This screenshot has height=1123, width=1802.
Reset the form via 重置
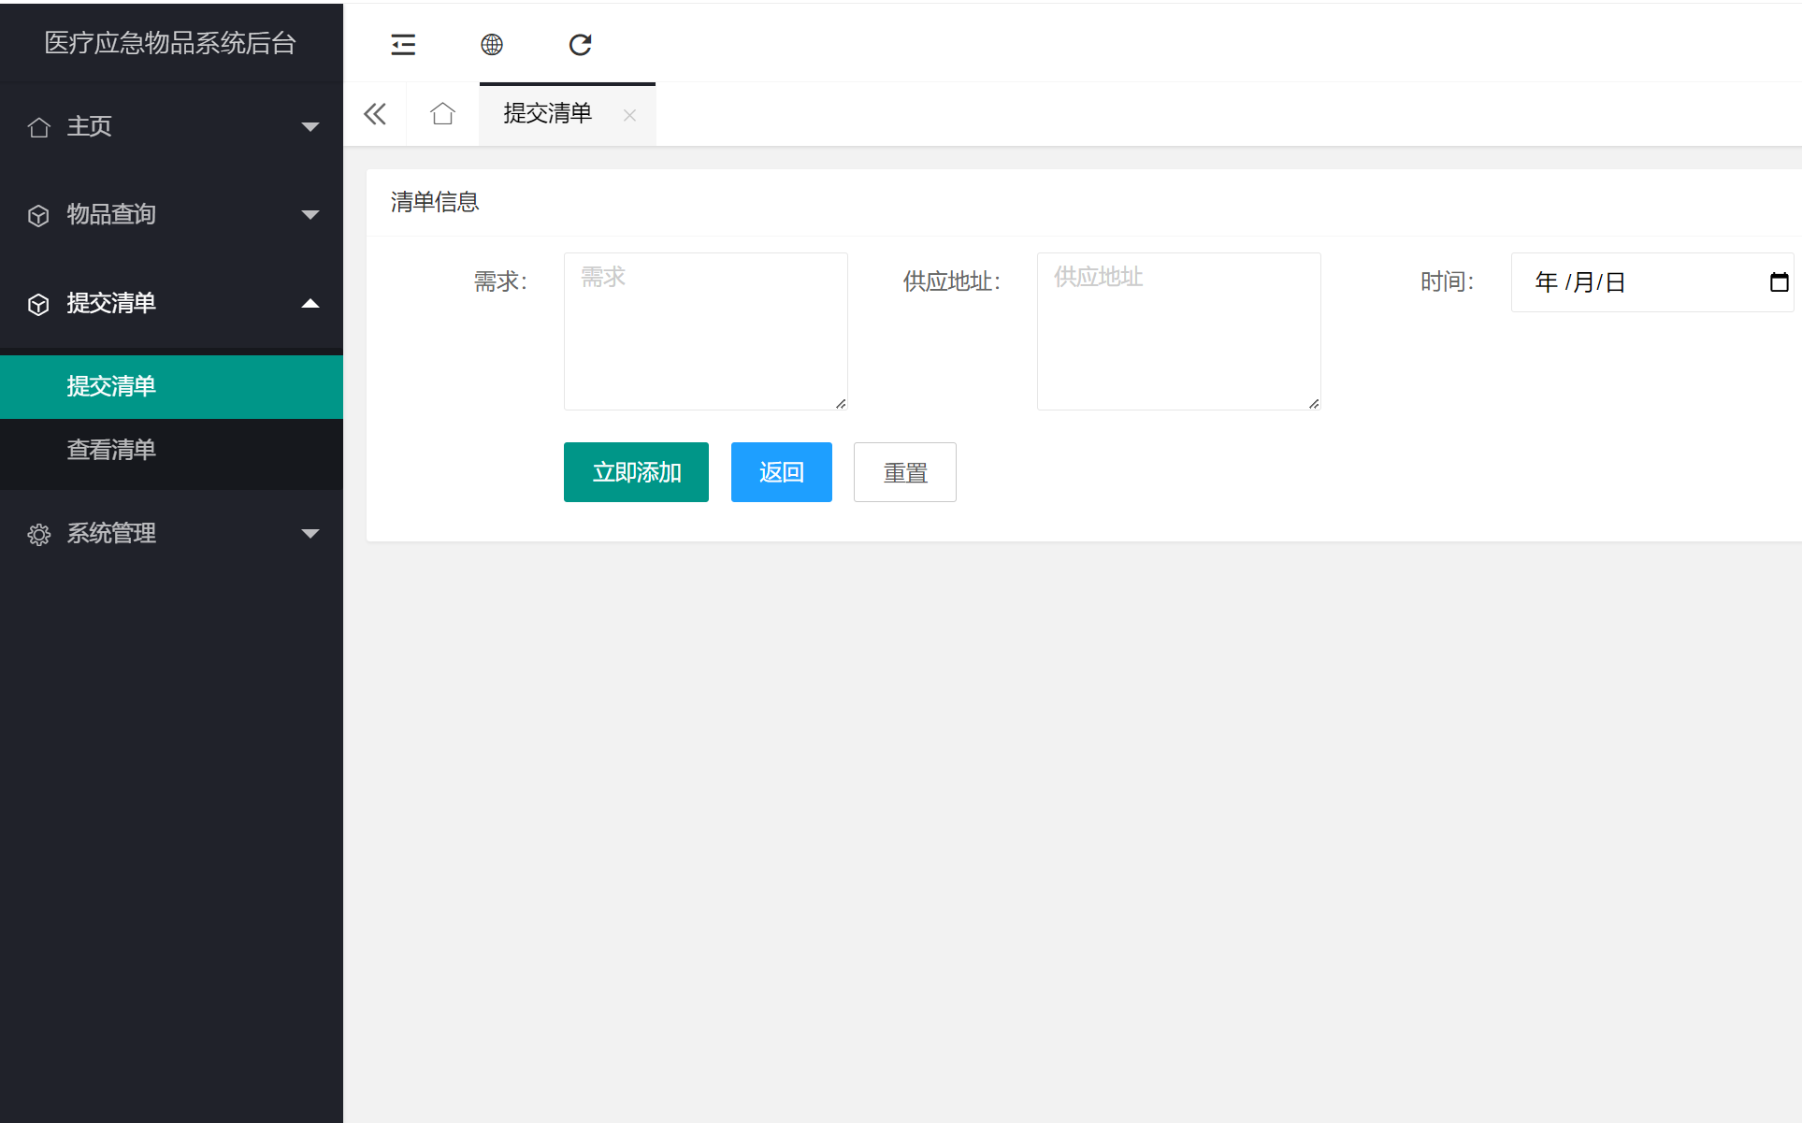click(x=903, y=471)
